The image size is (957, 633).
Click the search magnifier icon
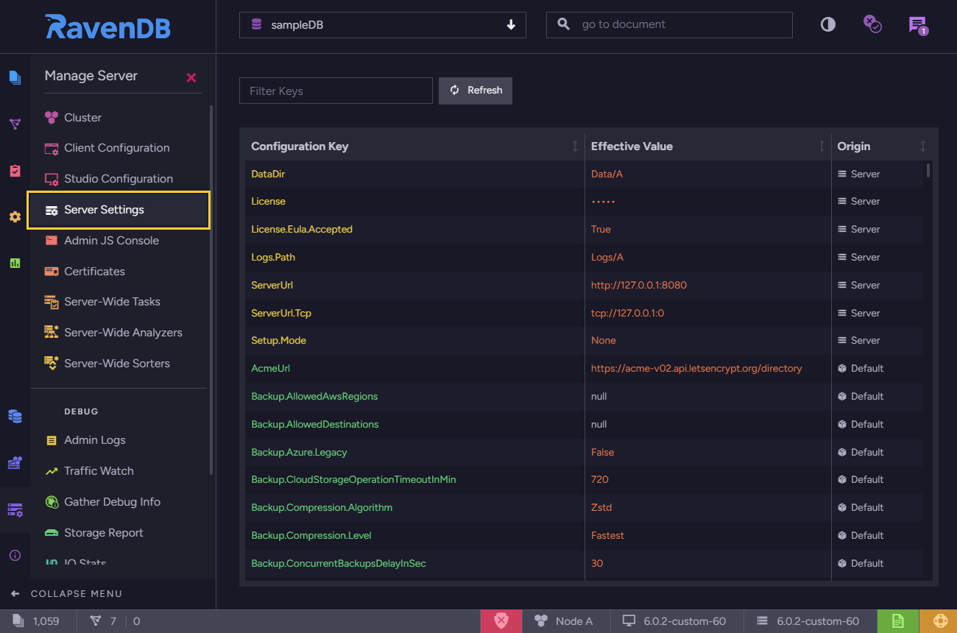point(564,24)
